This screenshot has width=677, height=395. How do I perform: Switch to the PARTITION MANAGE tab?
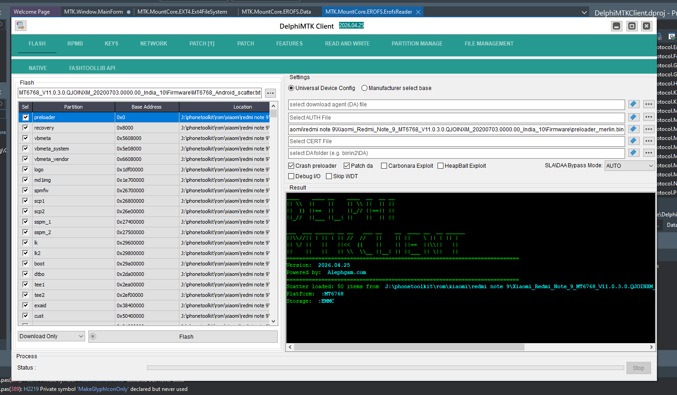click(x=417, y=44)
